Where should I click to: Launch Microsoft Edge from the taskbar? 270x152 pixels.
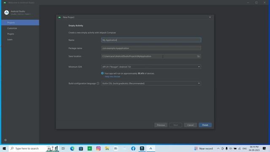[72, 148]
